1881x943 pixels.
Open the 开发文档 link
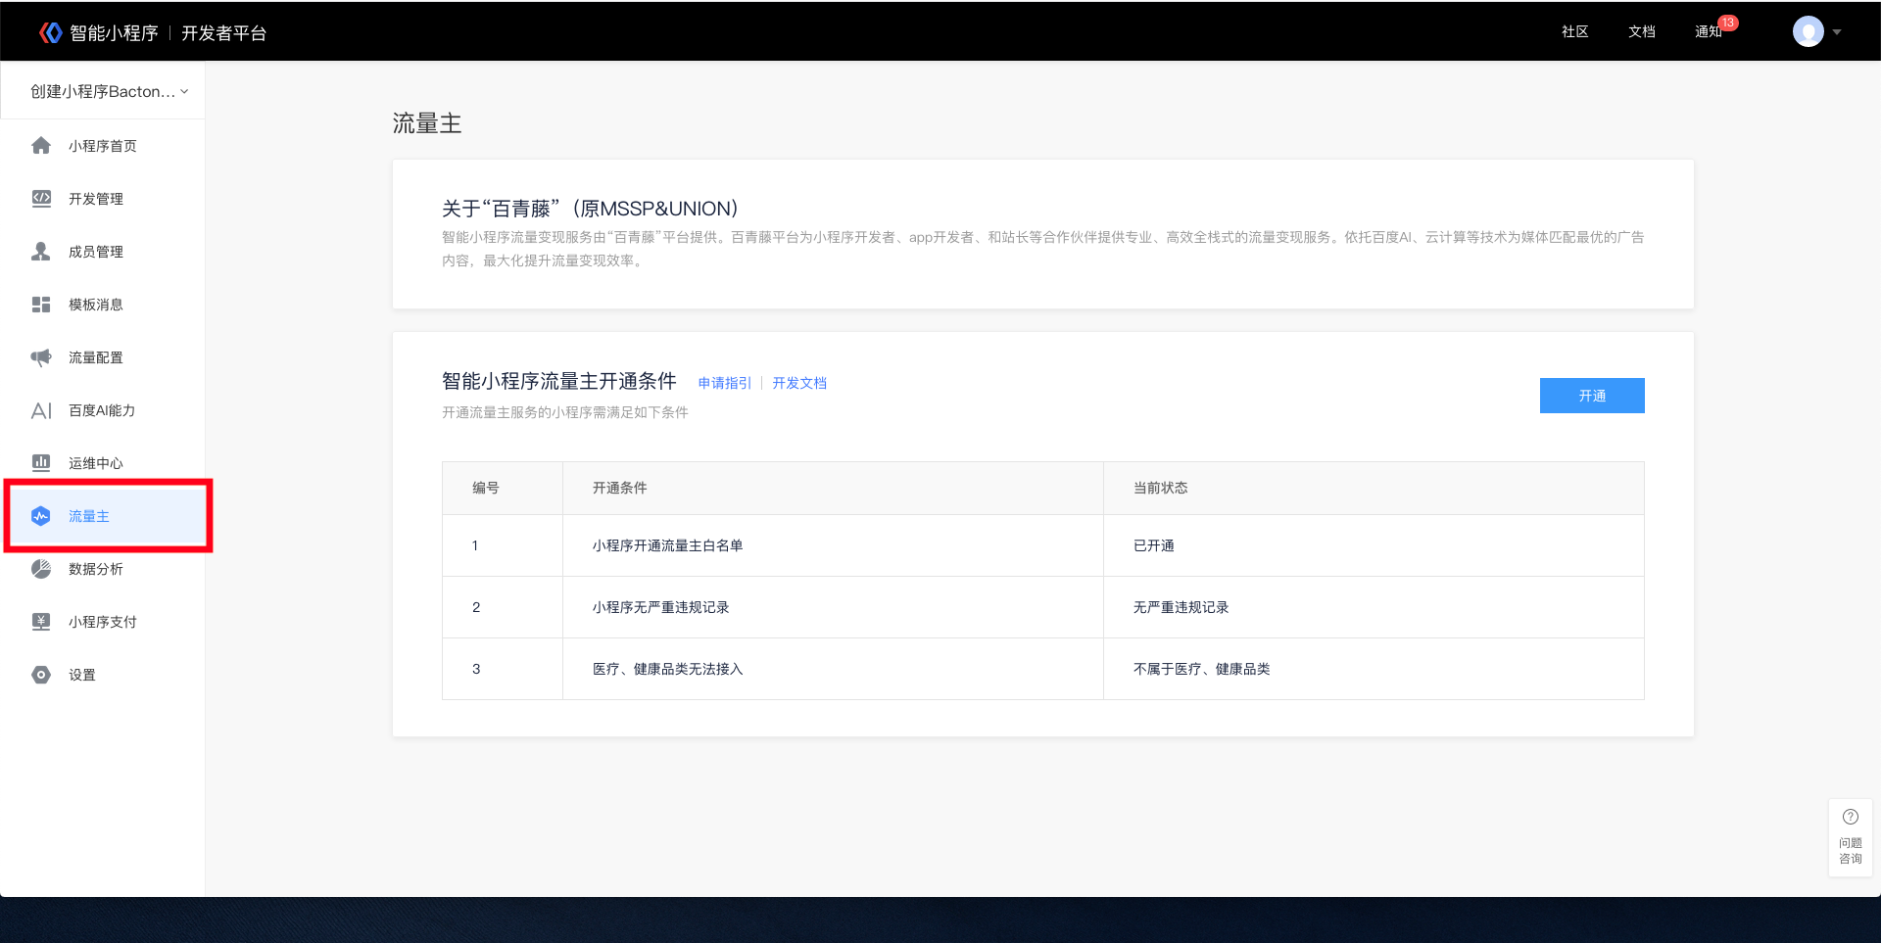[x=799, y=383]
